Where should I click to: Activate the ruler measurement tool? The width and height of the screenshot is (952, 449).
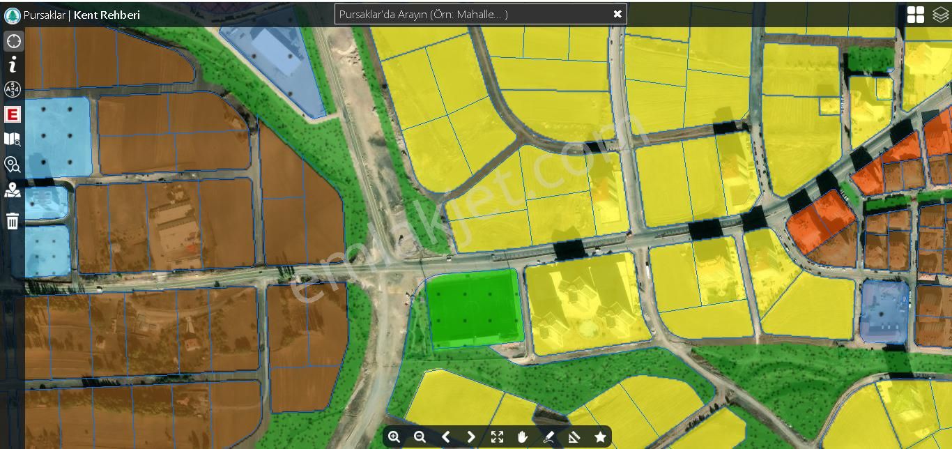pos(574,437)
